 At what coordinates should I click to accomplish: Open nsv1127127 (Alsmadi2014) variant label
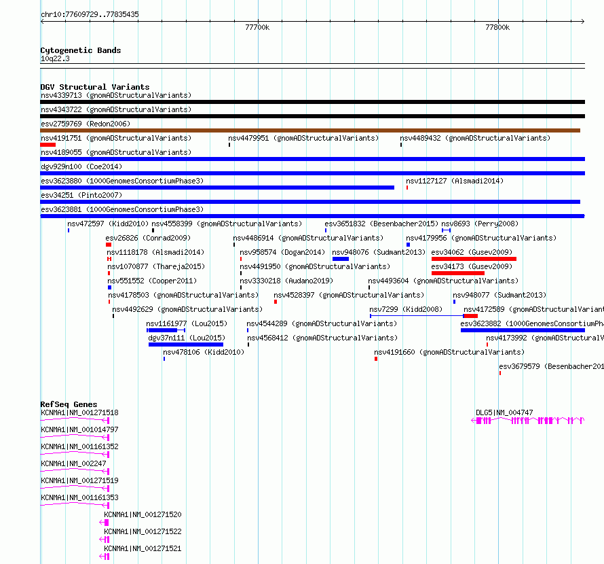click(455, 181)
